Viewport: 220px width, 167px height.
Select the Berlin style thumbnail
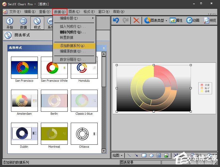click(x=54, y=100)
